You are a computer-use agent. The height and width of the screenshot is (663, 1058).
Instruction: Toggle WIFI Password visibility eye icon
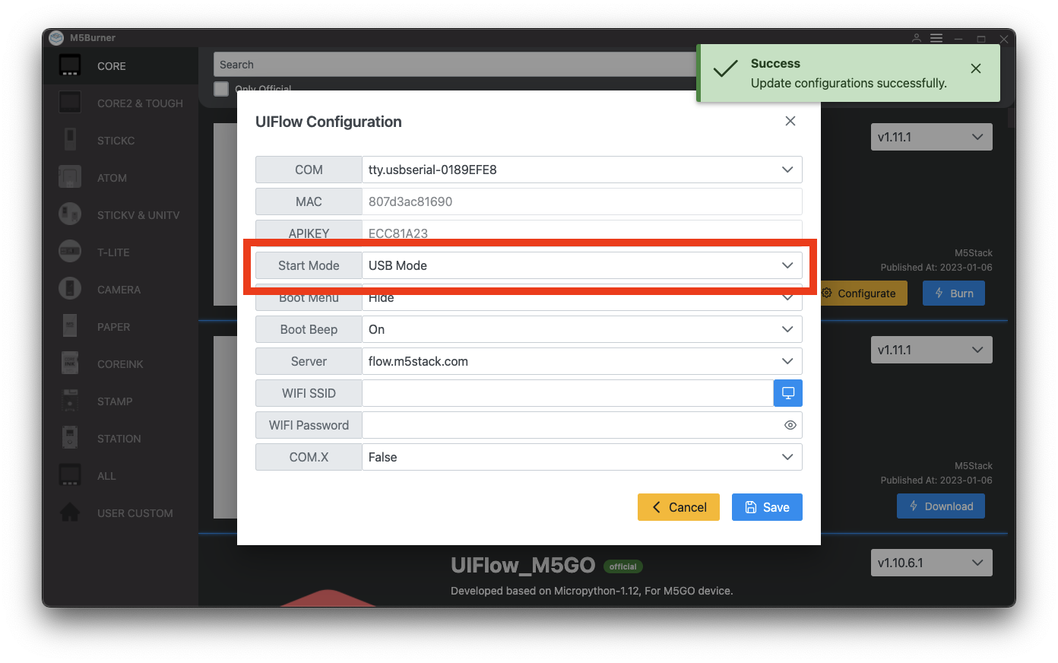pos(790,425)
